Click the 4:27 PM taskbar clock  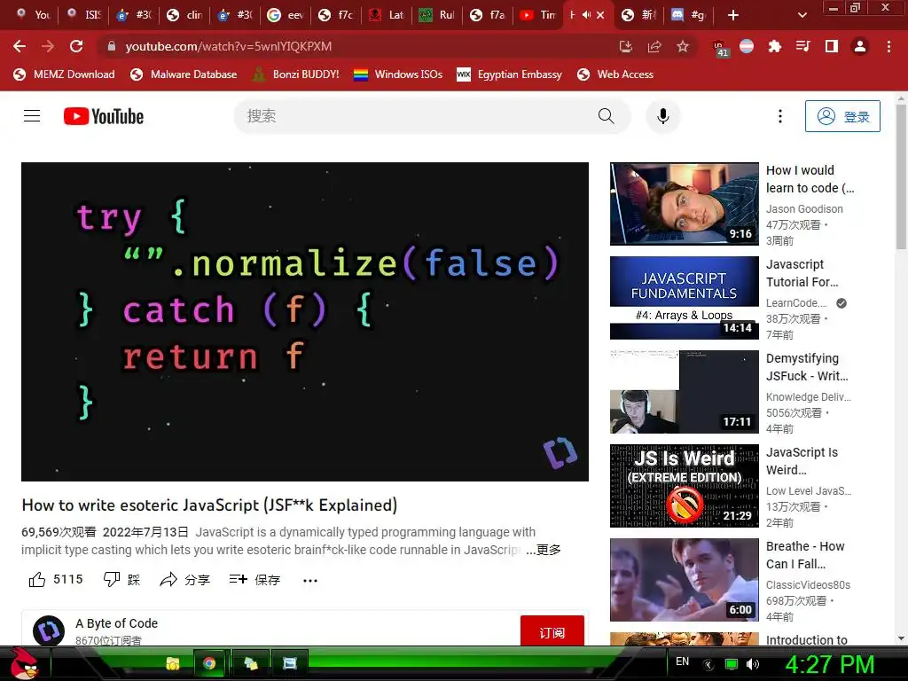(x=830, y=664)
